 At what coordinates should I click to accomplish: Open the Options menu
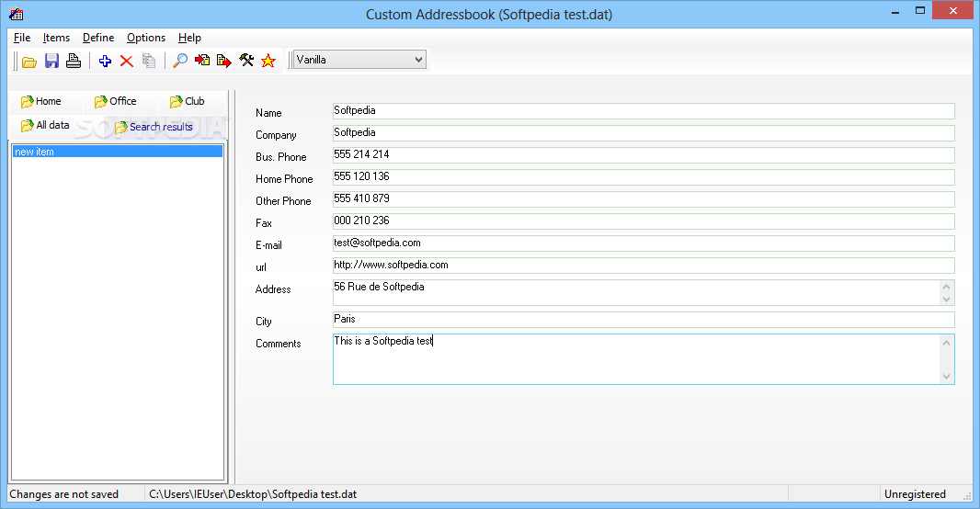[x=146, y=38]
